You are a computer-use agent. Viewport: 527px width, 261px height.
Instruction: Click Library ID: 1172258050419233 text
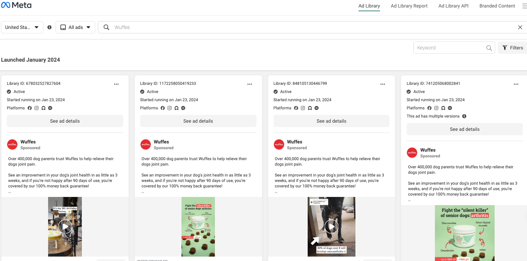(x=168, y=83)
